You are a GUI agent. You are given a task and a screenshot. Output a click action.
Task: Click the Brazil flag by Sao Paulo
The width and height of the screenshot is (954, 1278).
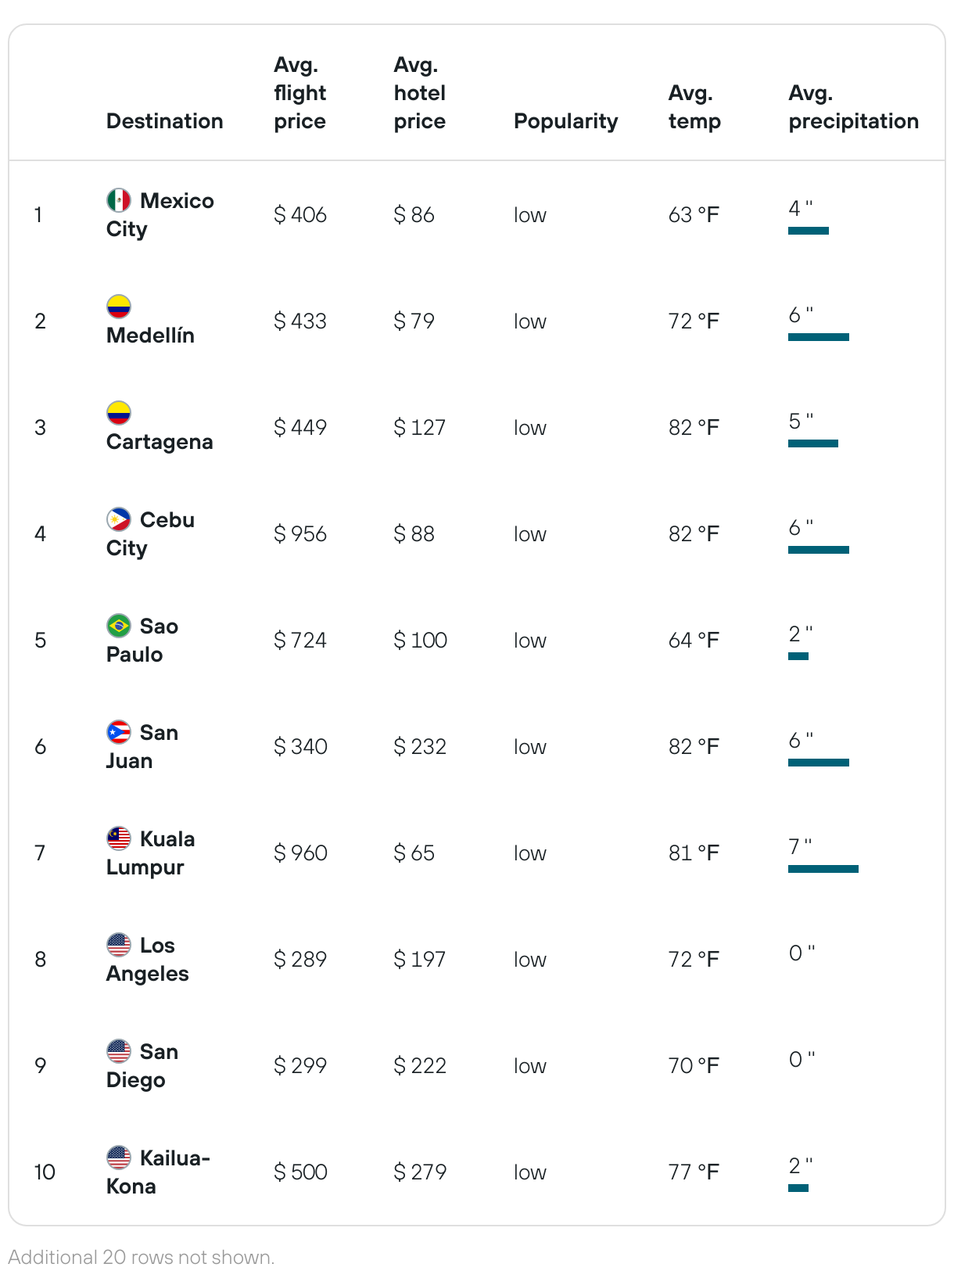point(118,626)
